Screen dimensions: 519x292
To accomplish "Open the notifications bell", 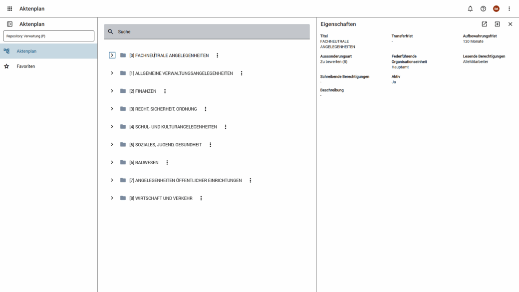I will coord(470,8).
